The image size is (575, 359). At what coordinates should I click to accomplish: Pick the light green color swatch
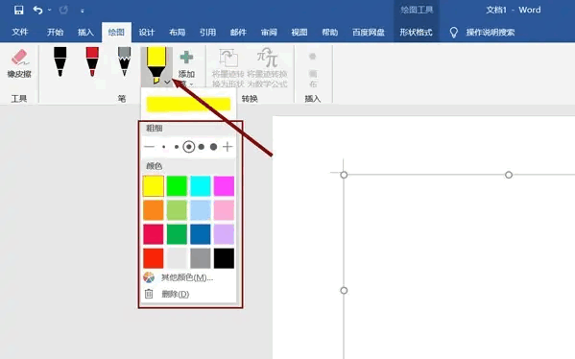177,210
